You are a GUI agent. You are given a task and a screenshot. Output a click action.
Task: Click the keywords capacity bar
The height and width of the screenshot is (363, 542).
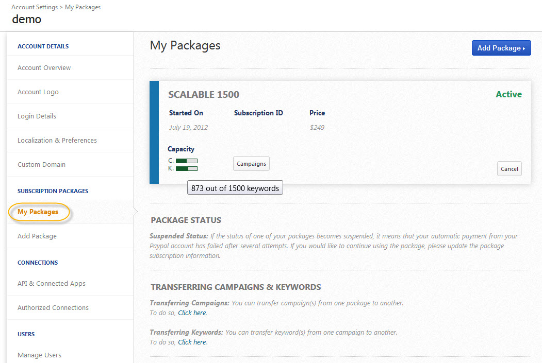coord(187,168)
